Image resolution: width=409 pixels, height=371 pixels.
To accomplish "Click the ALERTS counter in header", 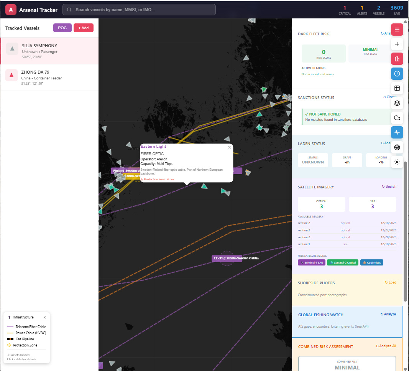I will click(x=362, y=10).
